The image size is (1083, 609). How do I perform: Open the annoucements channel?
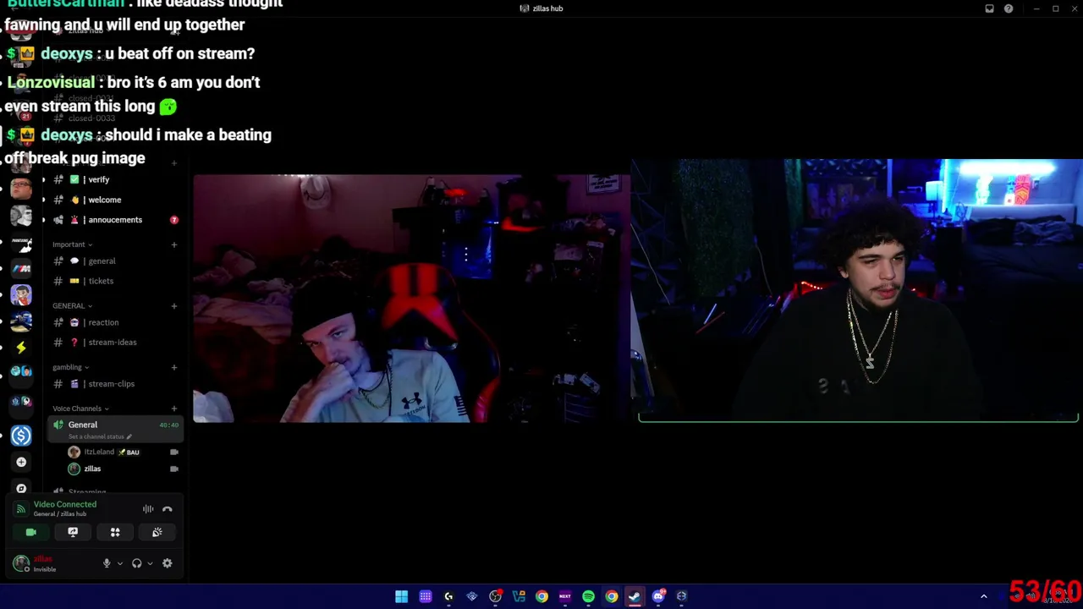(113, 220)
